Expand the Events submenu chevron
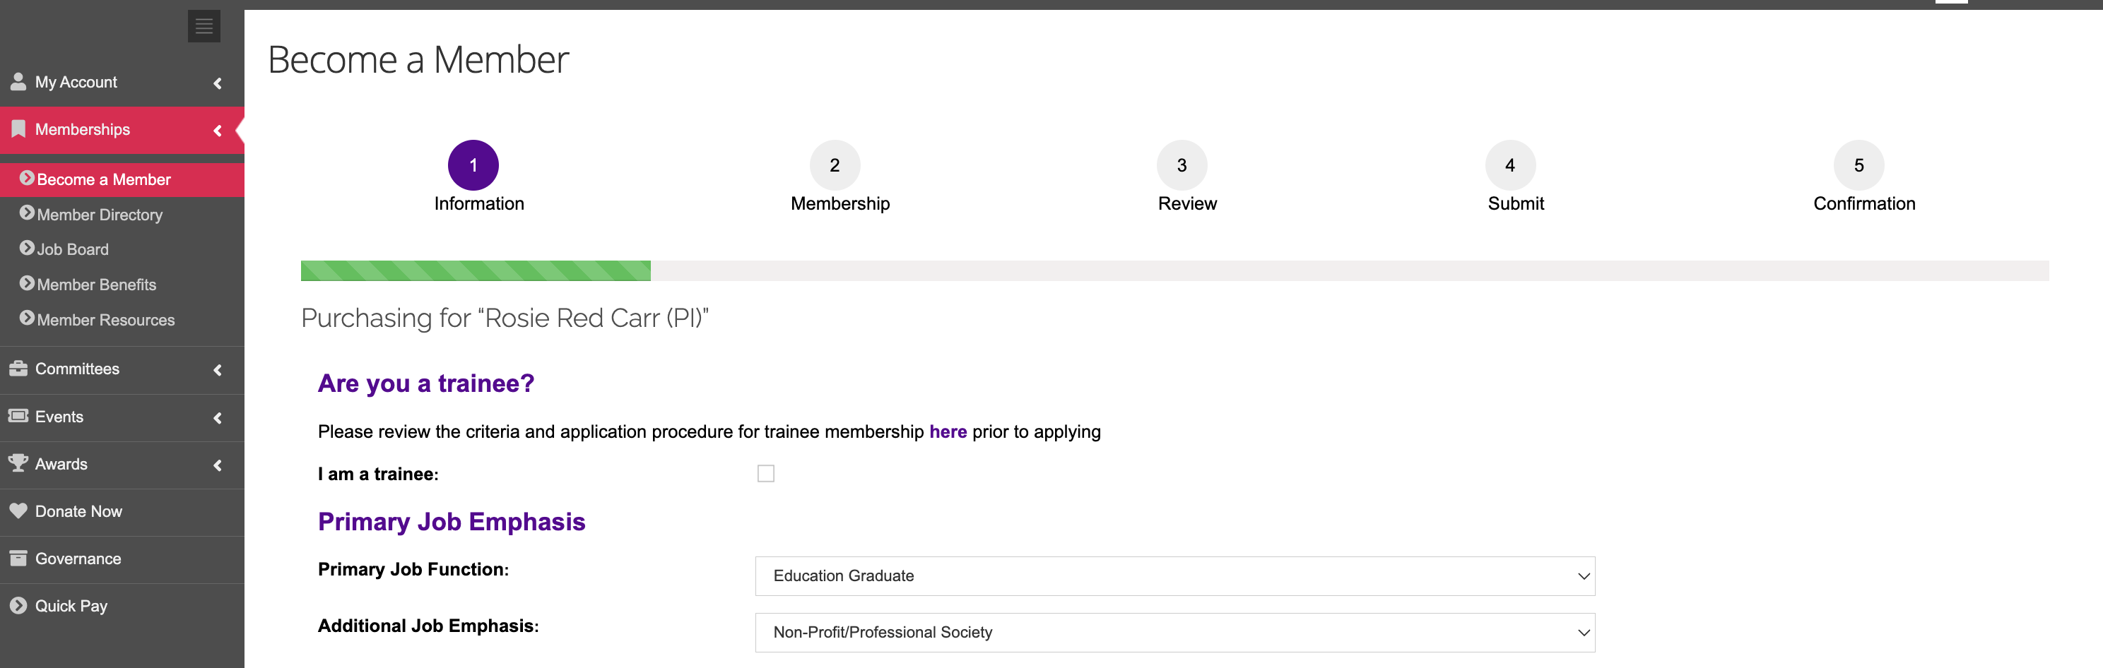 click(217, 417)
